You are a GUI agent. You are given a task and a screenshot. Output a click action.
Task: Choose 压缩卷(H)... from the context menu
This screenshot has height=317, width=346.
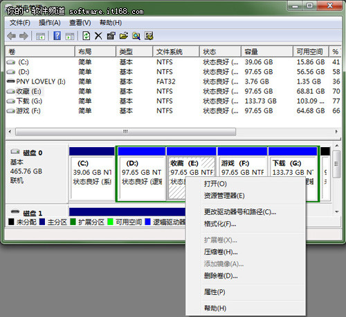click(x=221, y=252)
